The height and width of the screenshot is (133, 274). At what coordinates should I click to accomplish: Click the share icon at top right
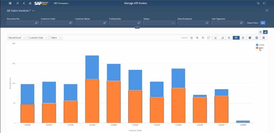click(267, 10)
